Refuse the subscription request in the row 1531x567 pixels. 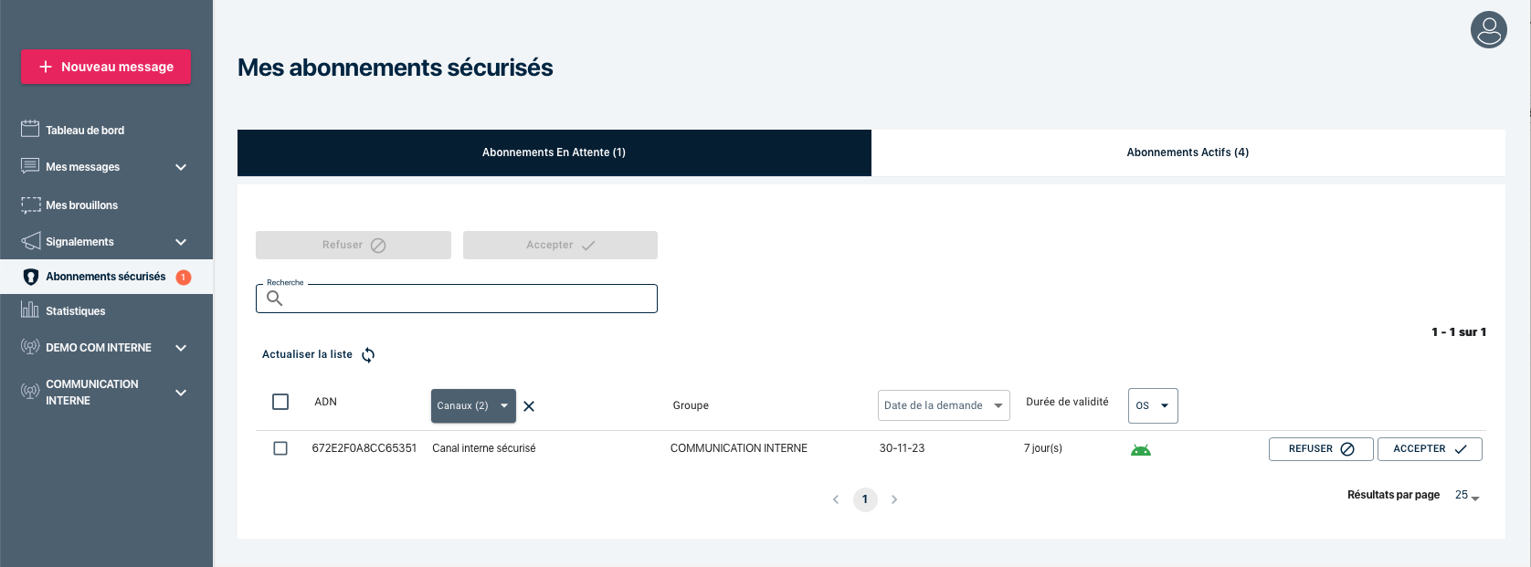1320,449
